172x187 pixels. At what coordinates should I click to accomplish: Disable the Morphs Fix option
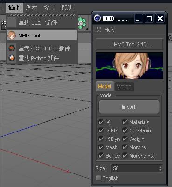tap(125, 156)
